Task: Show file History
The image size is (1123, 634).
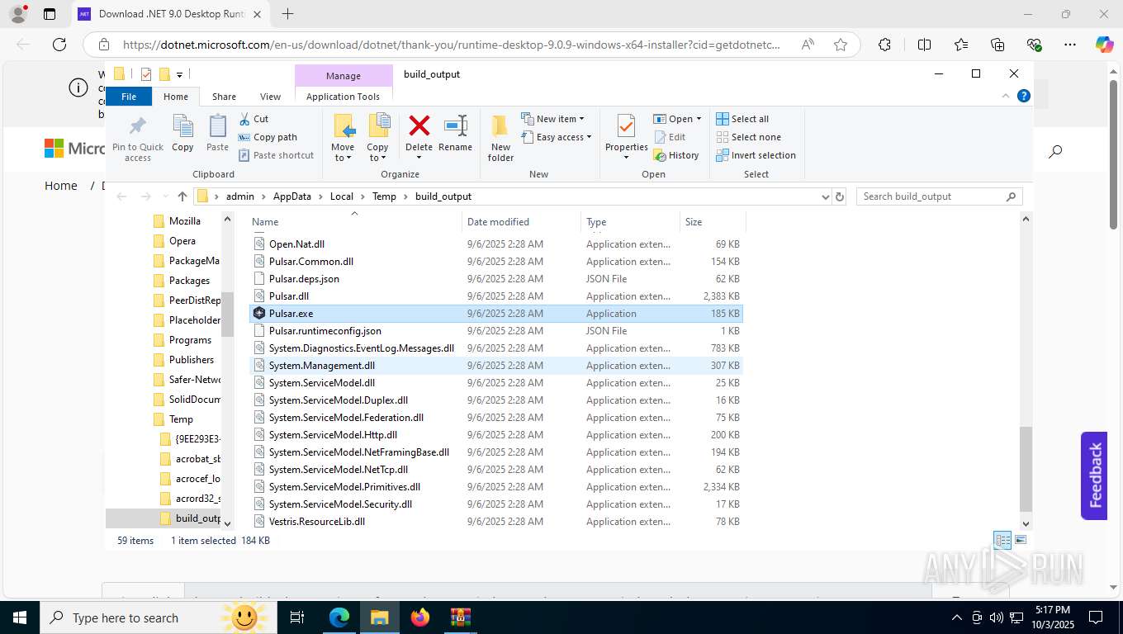Action: point(676,155)
